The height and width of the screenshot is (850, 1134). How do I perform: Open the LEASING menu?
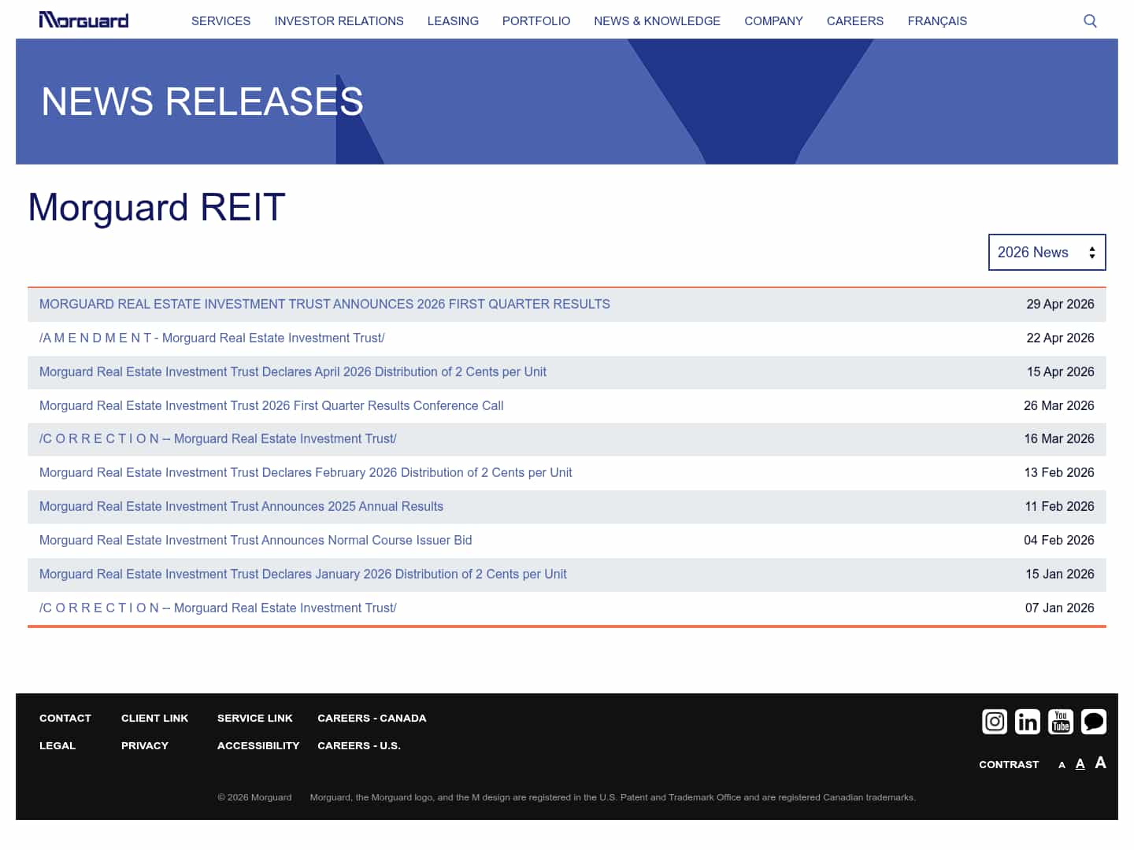tap(453, 21)
